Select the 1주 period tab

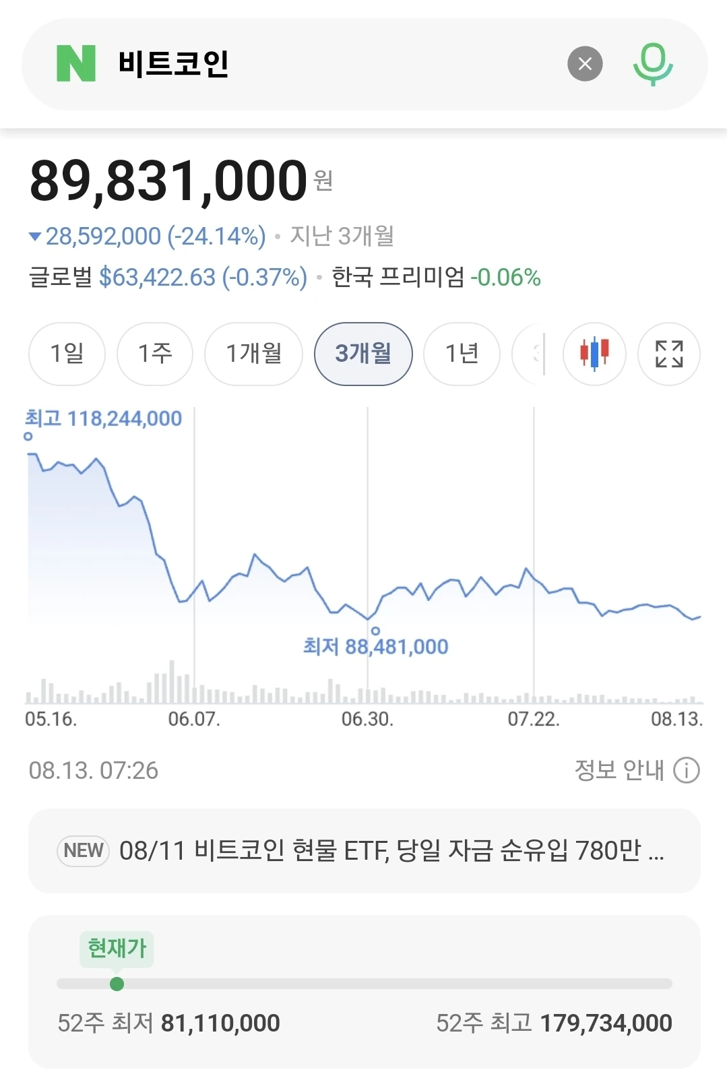pyautogui.click(x=155, y=354)
